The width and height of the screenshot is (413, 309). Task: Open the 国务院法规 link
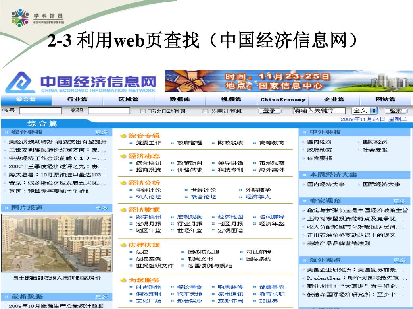click(x=203, y=252)
